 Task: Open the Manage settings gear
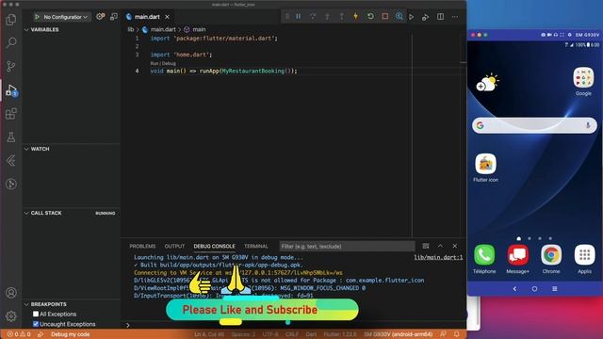pos(11,316)
